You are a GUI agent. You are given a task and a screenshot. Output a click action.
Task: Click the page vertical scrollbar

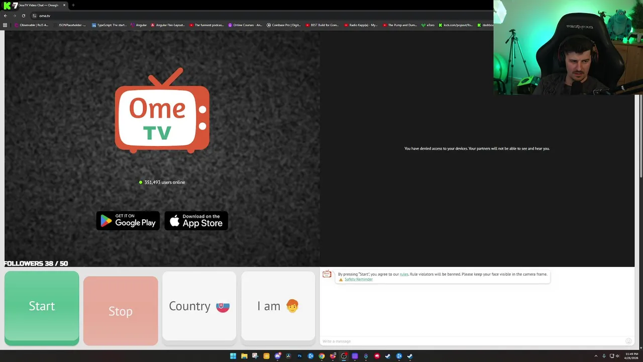(x=640, y=136)
